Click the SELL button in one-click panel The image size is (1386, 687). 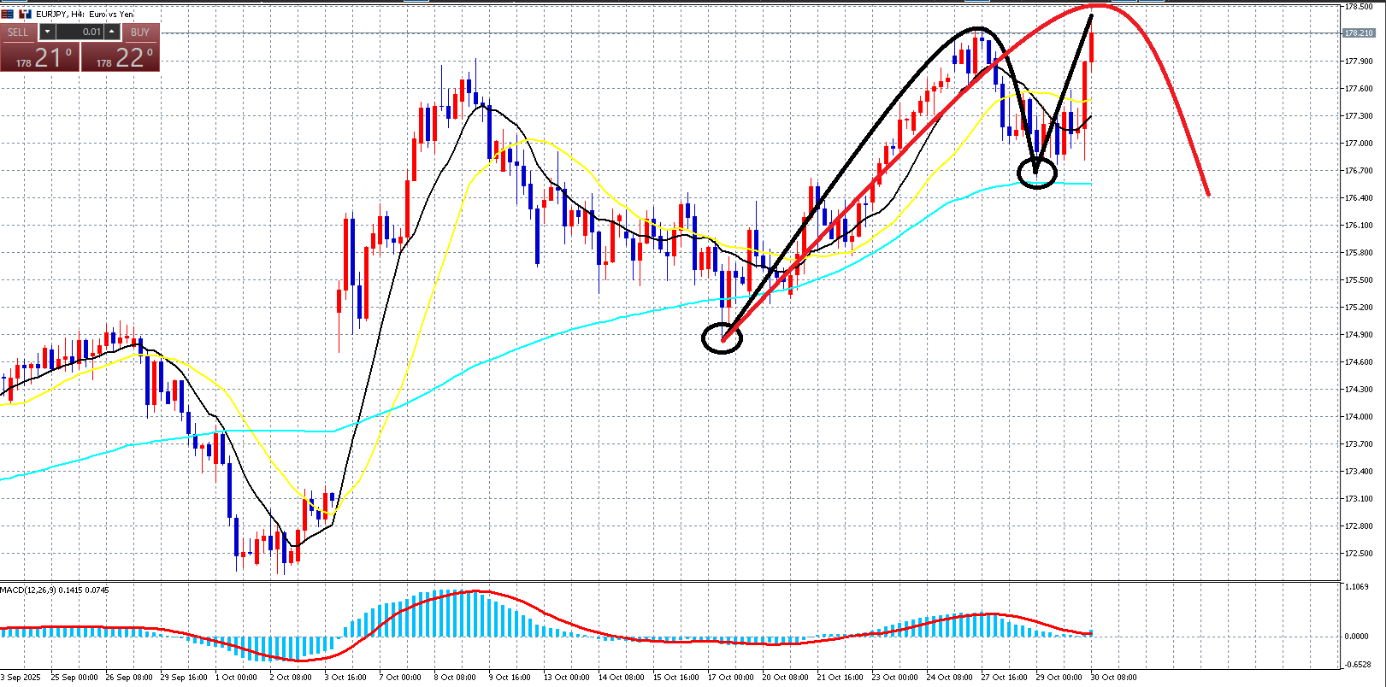[18, 32]
